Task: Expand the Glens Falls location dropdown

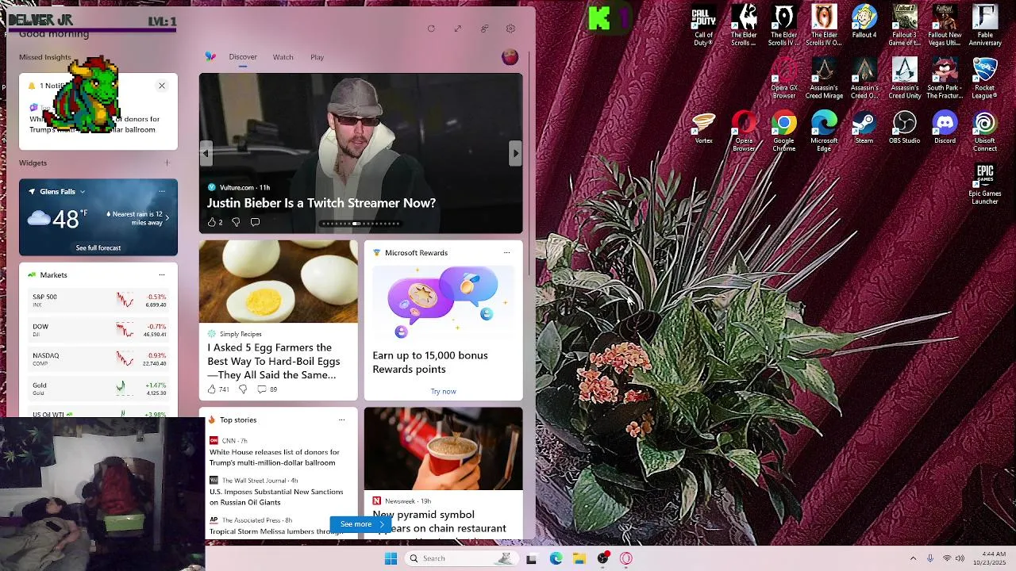Action: (x=82, y=192)
